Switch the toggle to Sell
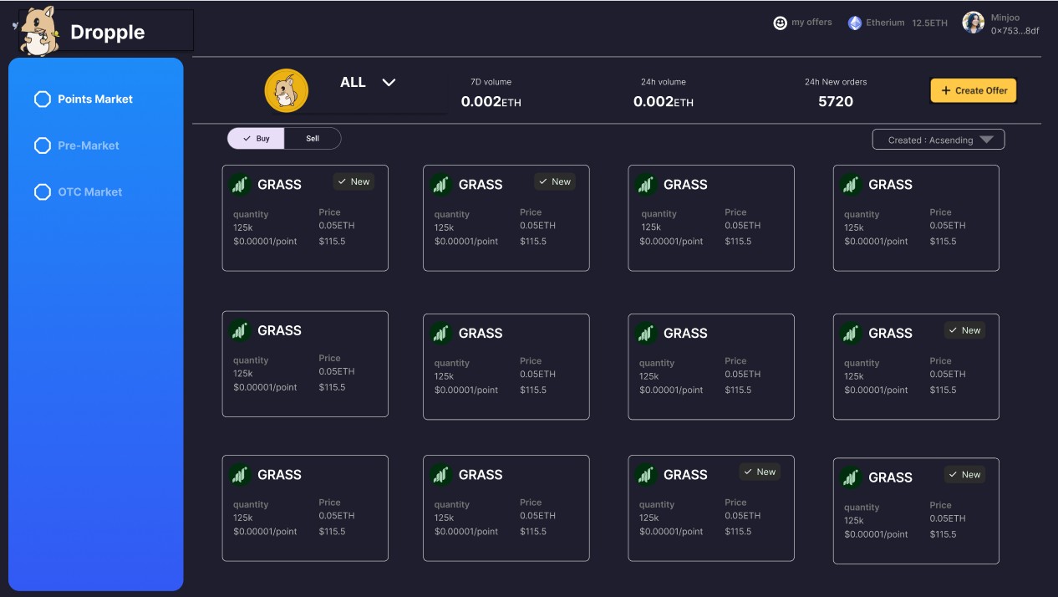The image size is (1058, 597). (312, 139)
